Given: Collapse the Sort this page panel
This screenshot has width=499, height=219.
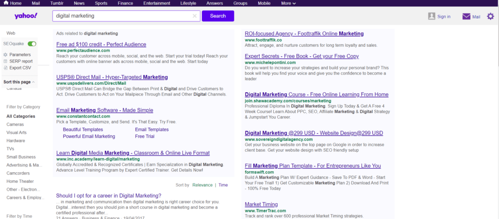Looking at the screenshot, I should [34, 82].
